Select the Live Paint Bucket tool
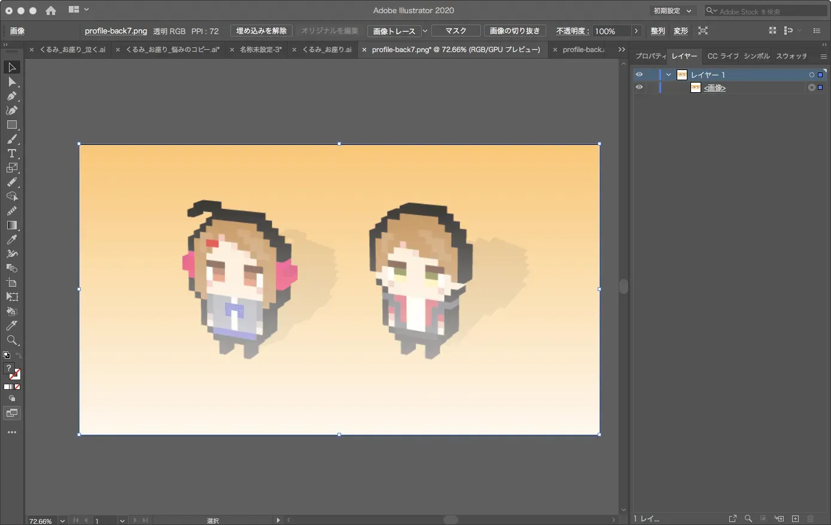Screen dimensions: 831x525 pyautogui.click(x=11, y=311)
